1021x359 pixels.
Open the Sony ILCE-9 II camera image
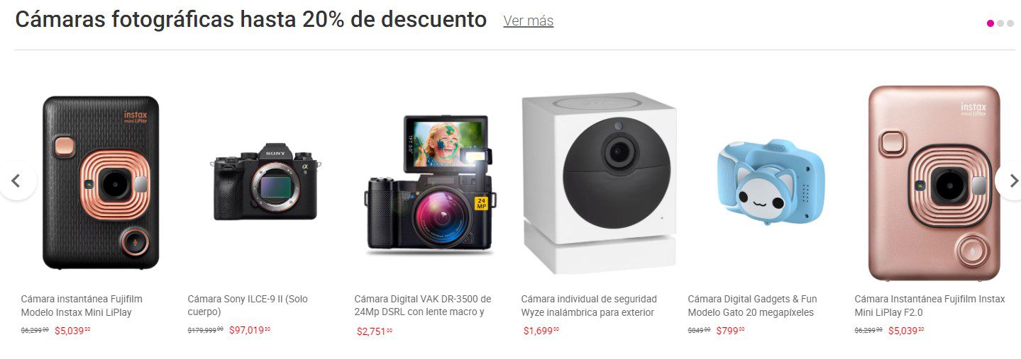tap(266, 183)
